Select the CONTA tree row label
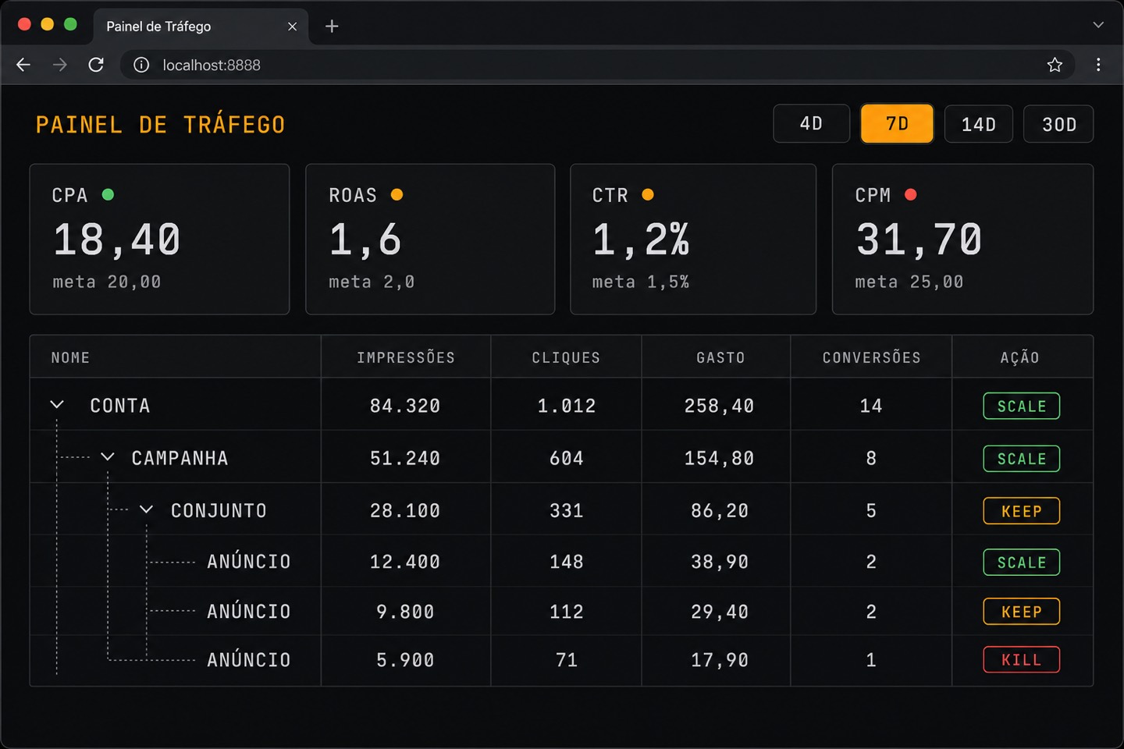This screenshot has height=749, width=1124. click(119, 406)
